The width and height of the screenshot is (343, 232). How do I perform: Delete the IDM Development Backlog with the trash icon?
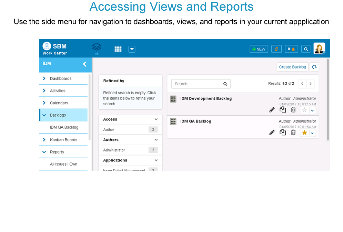coord(293,110)
